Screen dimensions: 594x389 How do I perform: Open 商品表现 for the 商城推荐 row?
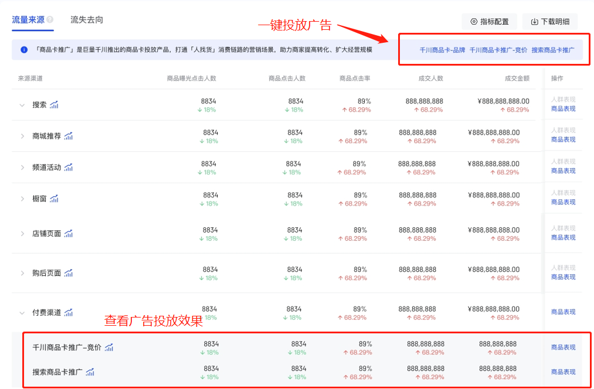564,139
